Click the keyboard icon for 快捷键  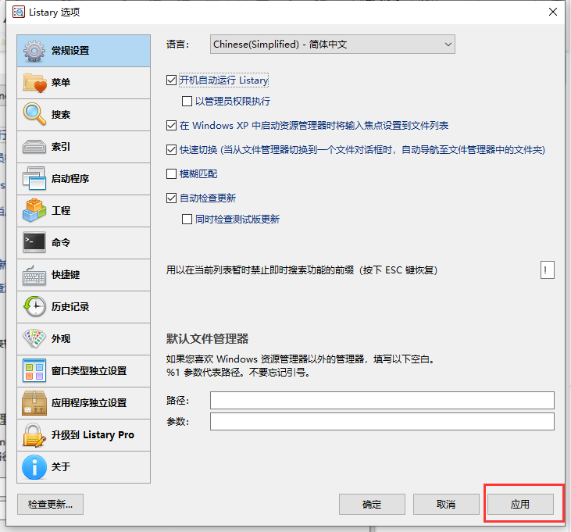coord(34,275)
